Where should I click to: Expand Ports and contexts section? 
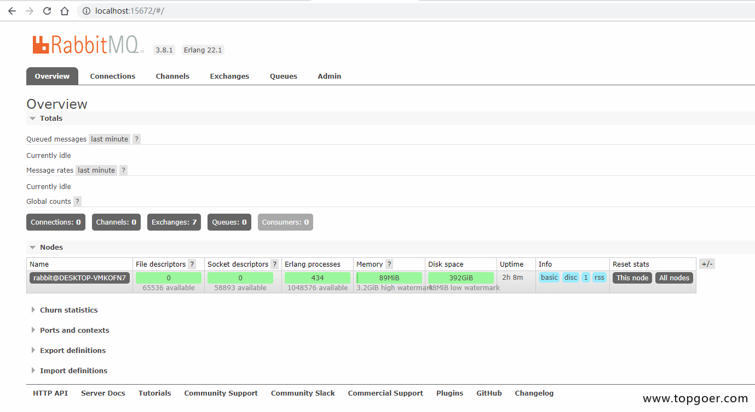tap(74, 331)
